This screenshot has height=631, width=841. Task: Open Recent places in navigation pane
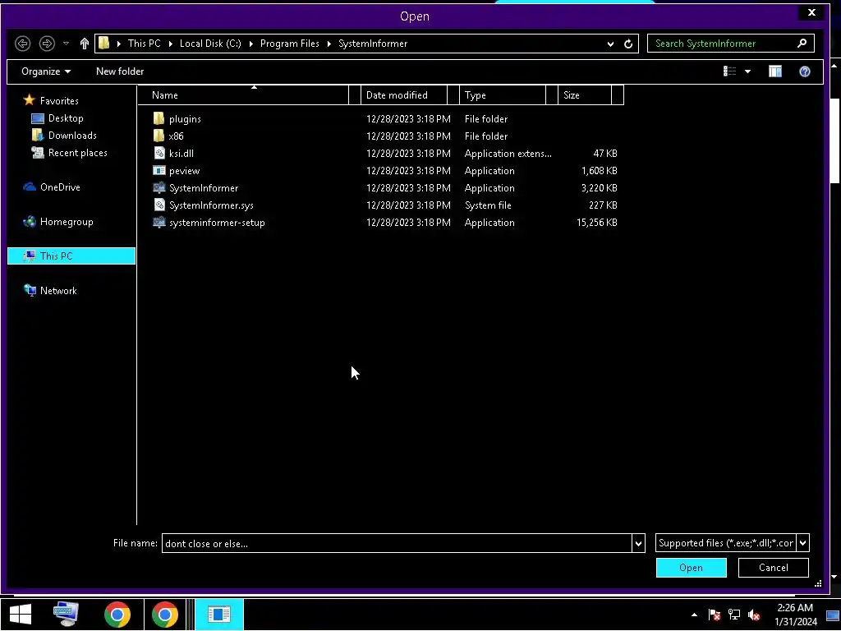(78, 153)
